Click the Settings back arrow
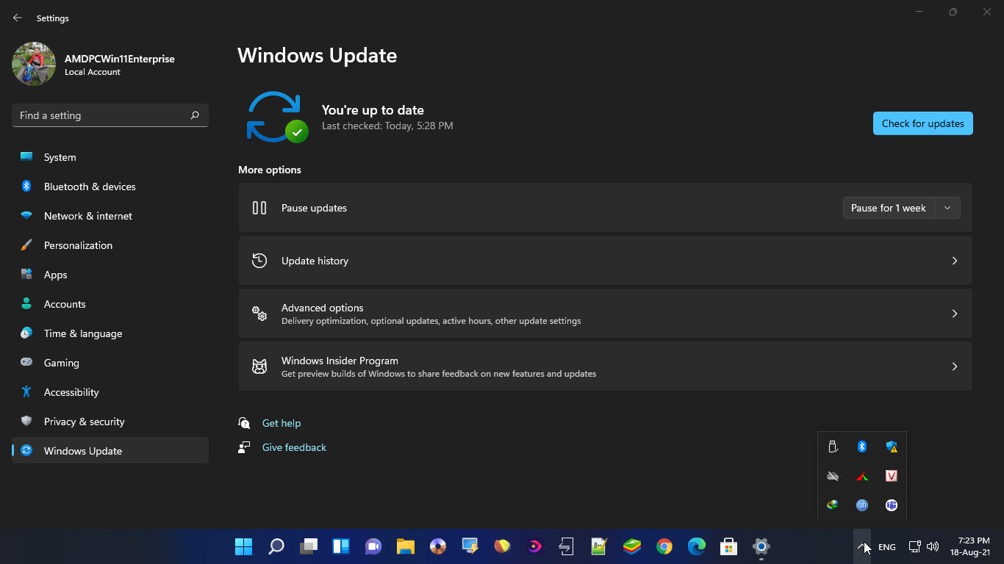Screen dimensions: 1004x564 point(18,18)
